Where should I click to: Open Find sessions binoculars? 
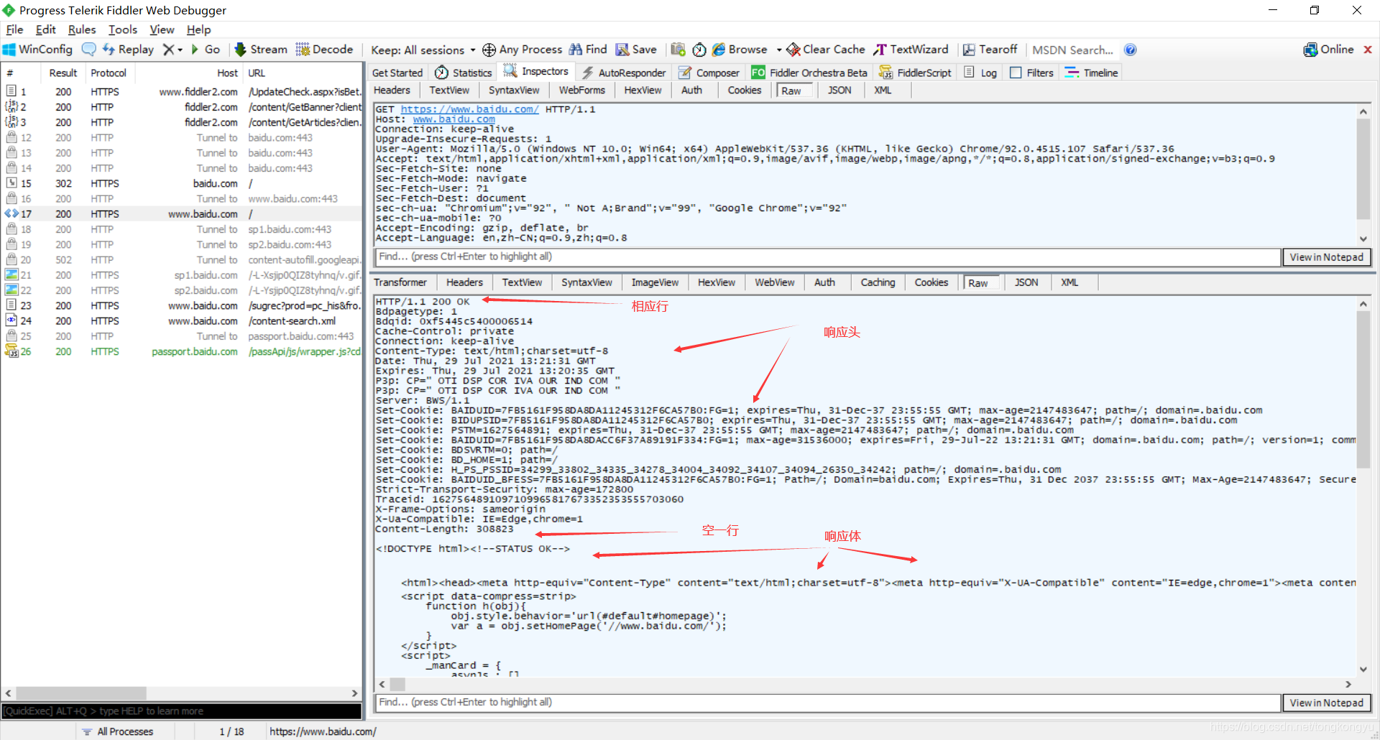point(588,50)
